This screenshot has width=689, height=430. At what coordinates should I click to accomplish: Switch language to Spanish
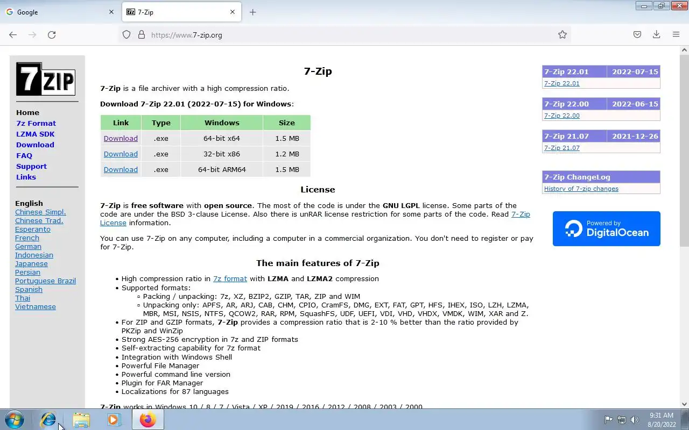[x=29, y=289]
